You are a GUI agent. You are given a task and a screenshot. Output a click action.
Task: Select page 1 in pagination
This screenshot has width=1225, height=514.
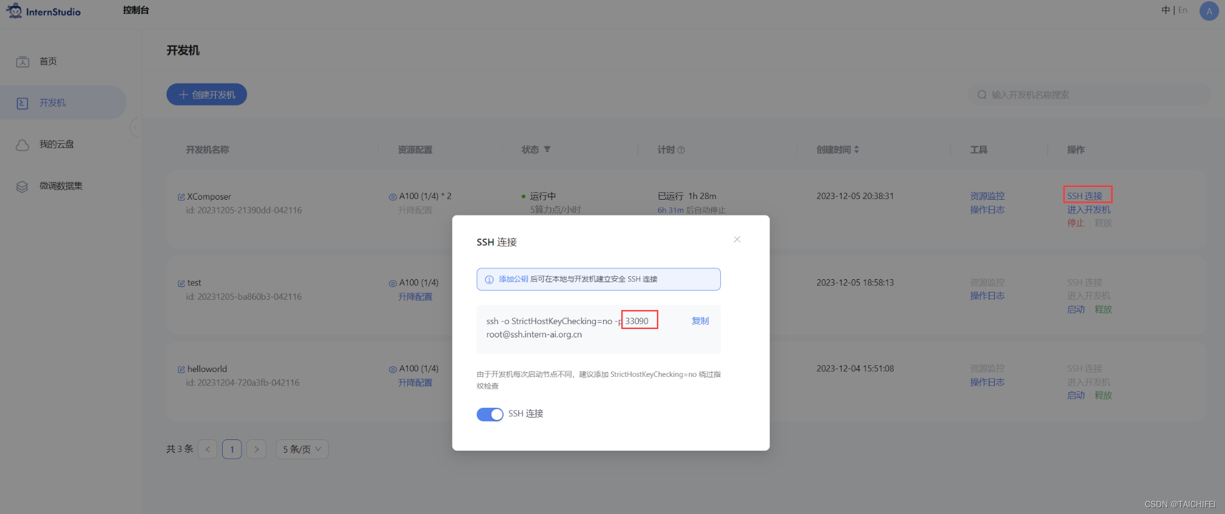pyautogui.click(x=232, y=449)
